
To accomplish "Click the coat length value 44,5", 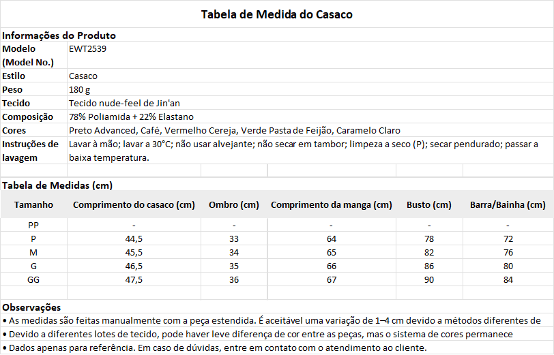I will [x=134, y=239].
